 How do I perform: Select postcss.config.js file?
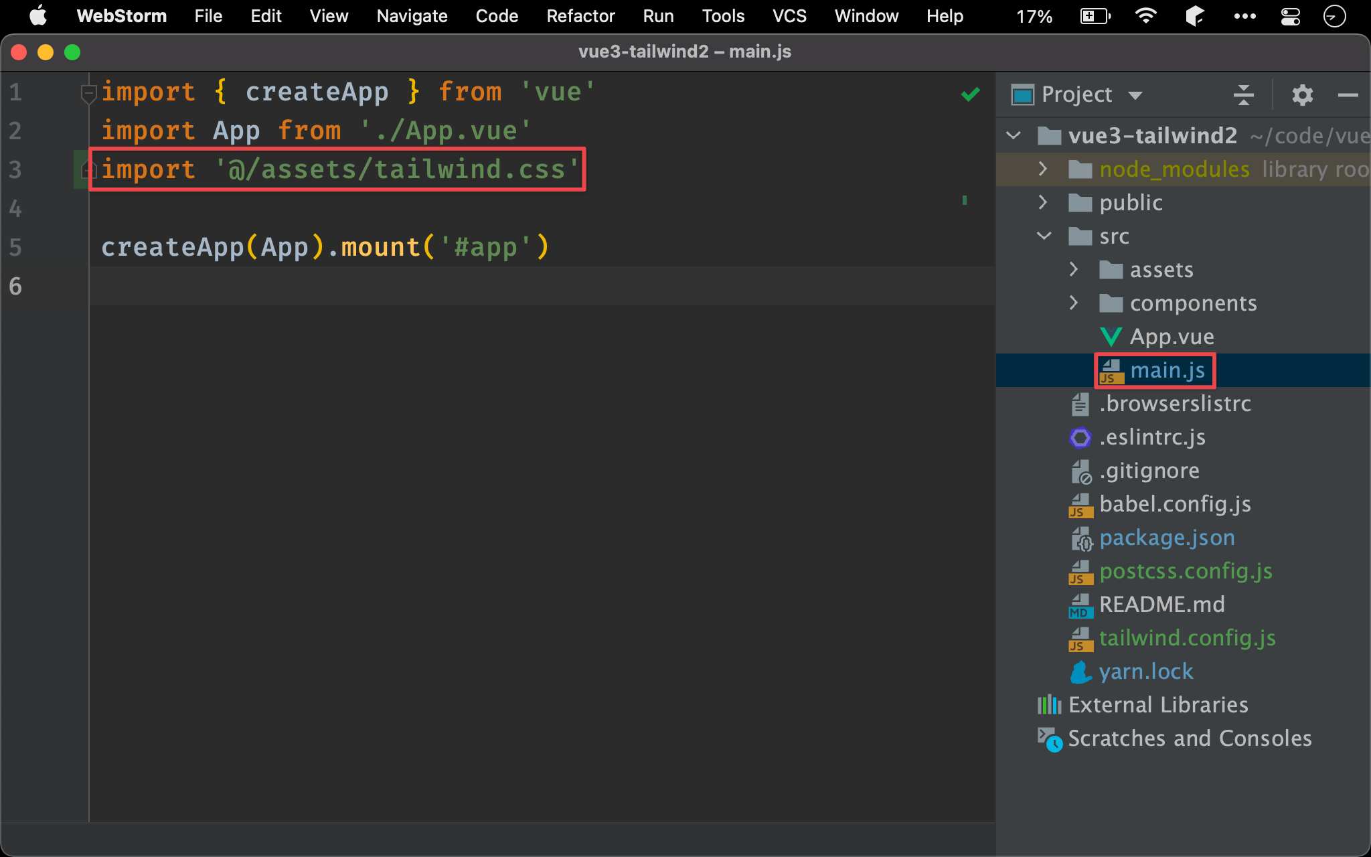click(1185, 571)
